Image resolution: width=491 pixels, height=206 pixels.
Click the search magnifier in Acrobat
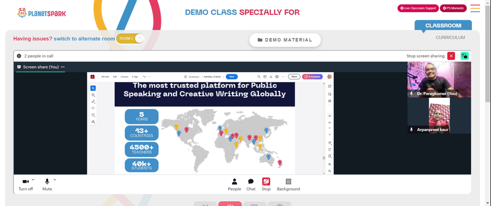pos(259,77)
